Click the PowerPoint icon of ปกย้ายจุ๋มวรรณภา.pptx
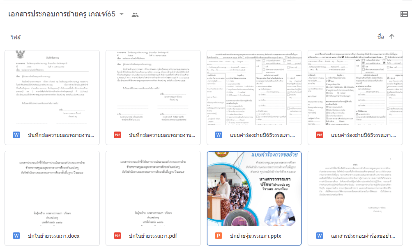Viewport: 412px width, 250px height. [x=219, y=236]
